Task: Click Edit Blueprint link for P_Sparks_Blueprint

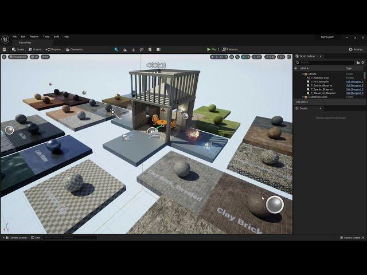Action: point(355,89)
